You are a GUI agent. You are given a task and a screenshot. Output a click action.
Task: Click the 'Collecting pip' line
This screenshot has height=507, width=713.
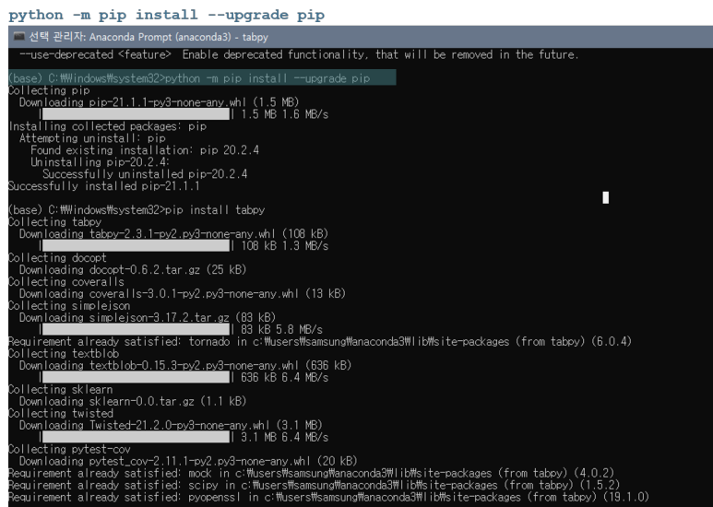(x=49, y=90)
